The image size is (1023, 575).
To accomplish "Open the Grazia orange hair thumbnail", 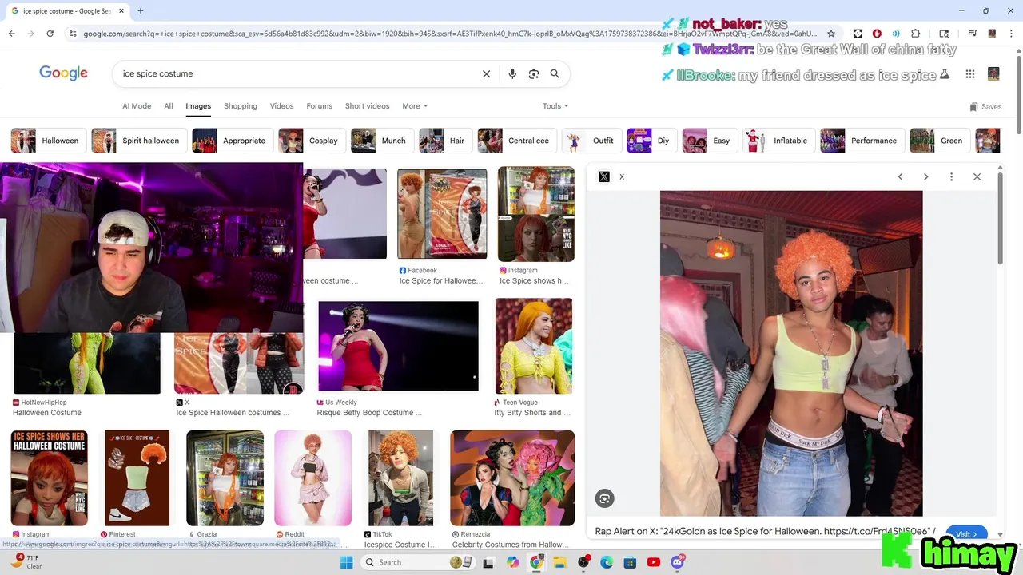I will [225, 478].
